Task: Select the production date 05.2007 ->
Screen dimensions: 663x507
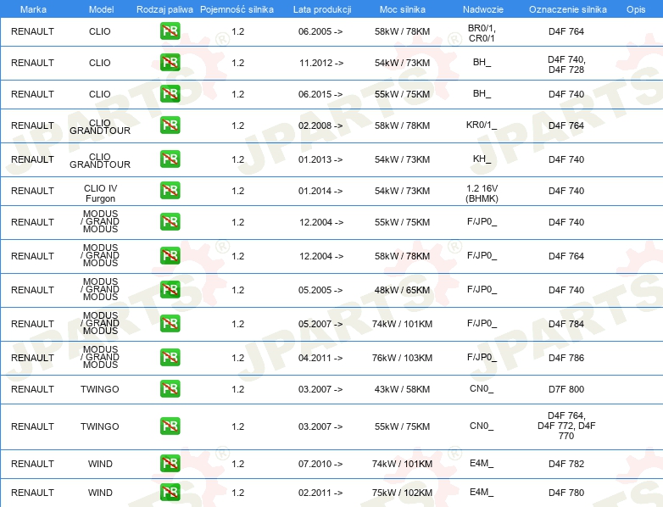Action: tap(320, 324)
